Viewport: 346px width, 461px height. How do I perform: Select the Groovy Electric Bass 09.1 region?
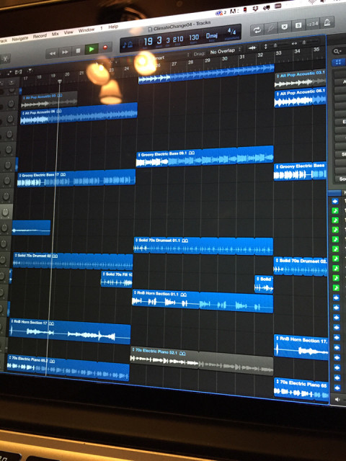205,156
